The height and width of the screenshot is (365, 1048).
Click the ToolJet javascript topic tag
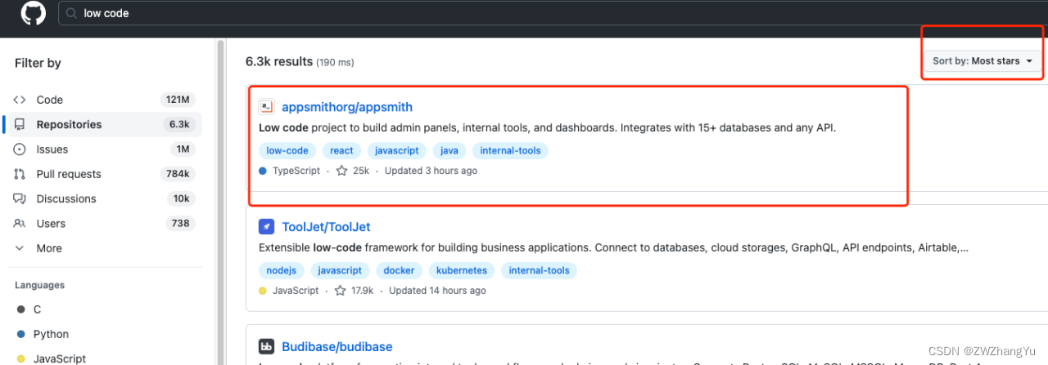pos(340,270)
